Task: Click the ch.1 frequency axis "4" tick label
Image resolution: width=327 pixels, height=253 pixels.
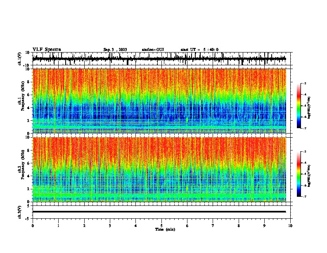Action: coord(29,108)
